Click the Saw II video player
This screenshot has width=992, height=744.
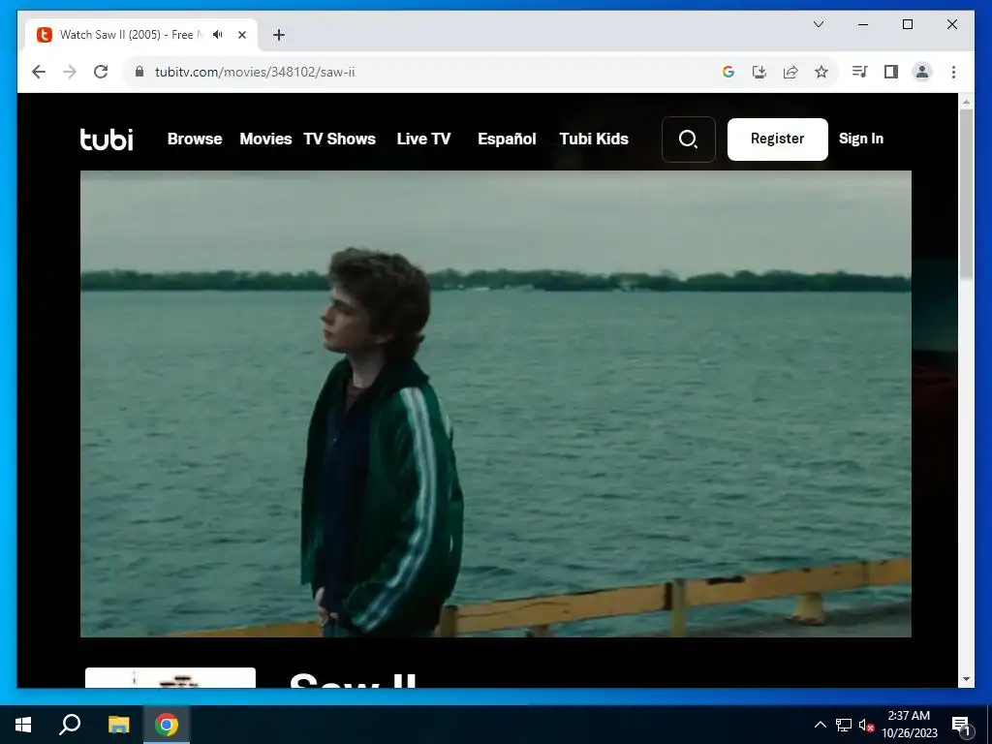(x=496, y=404)
